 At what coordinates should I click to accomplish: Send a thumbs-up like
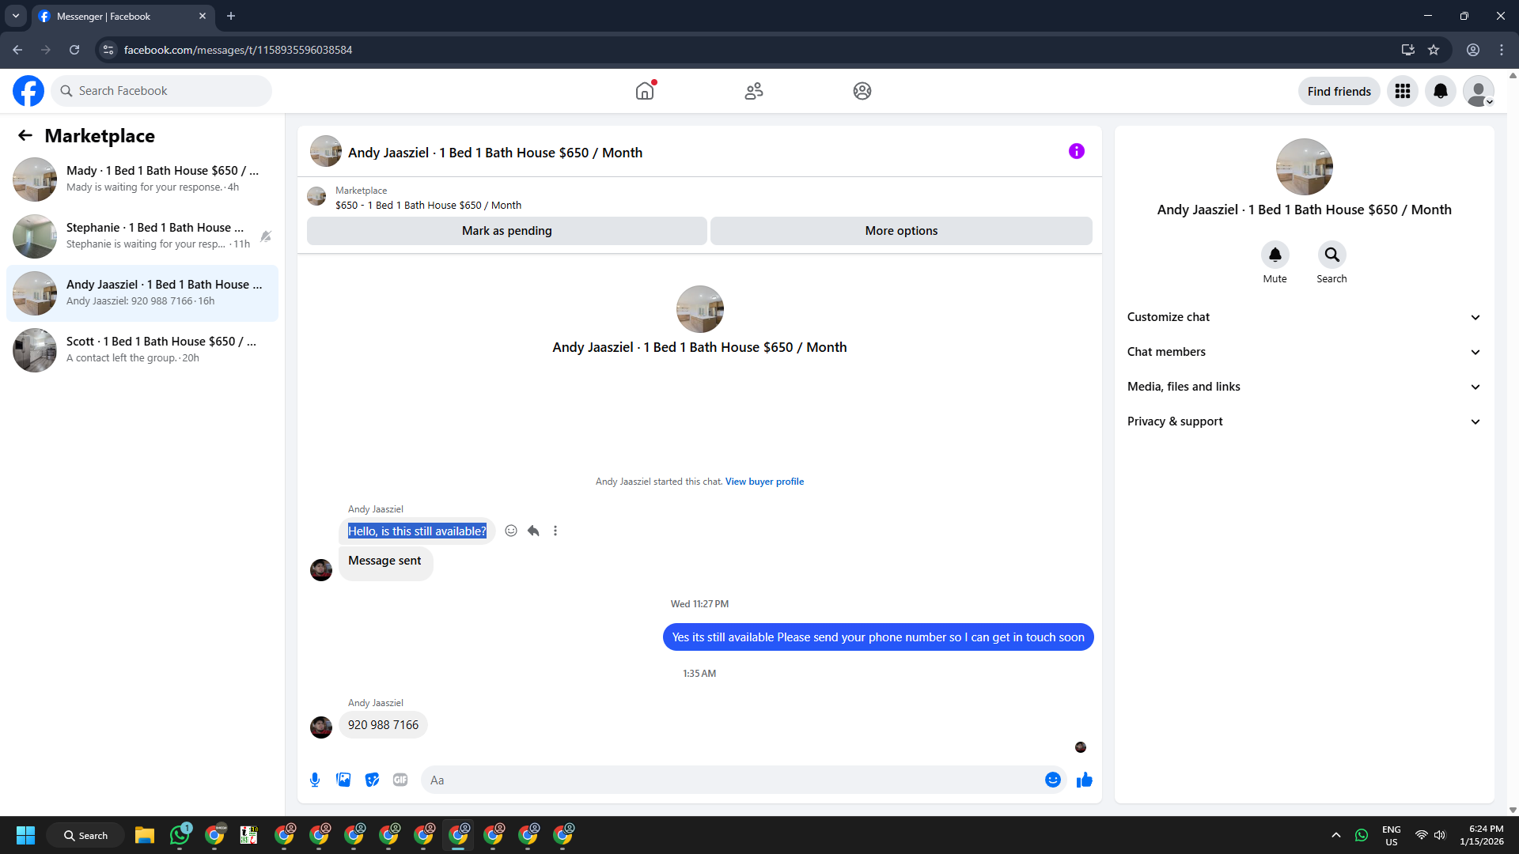click(x=1084, y=780)
